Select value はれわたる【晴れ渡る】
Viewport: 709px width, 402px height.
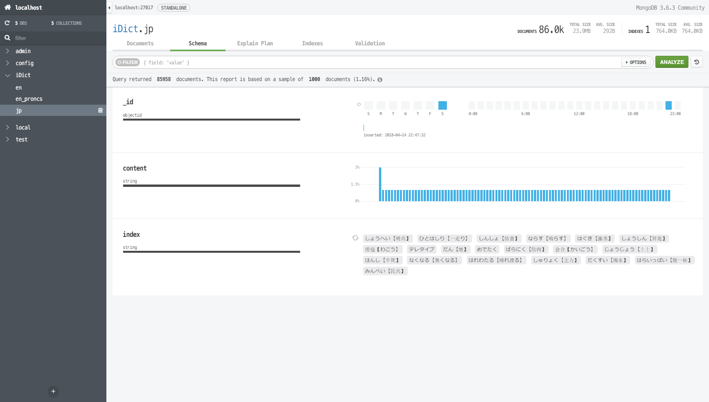click(x=496, y=260)
